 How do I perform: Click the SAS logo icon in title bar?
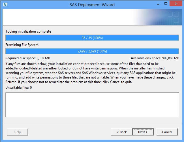pyautogui.click(x=5, y=5)
